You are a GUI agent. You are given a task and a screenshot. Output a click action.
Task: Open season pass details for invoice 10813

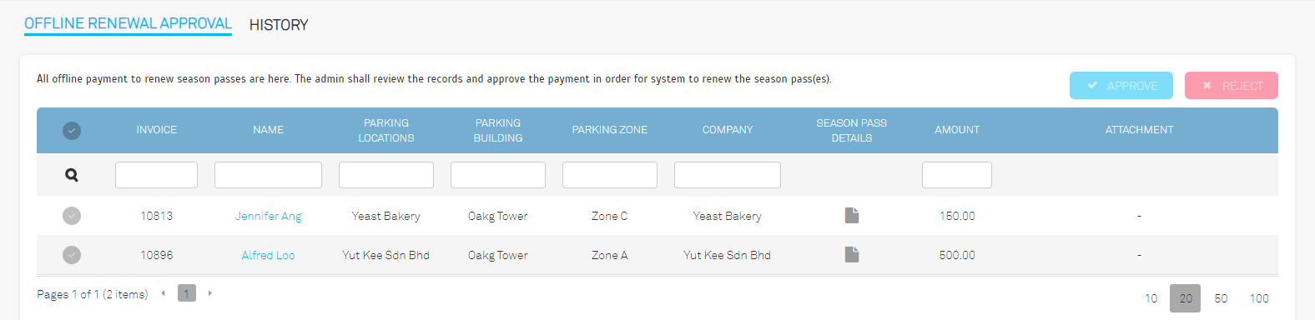[851, 216]
